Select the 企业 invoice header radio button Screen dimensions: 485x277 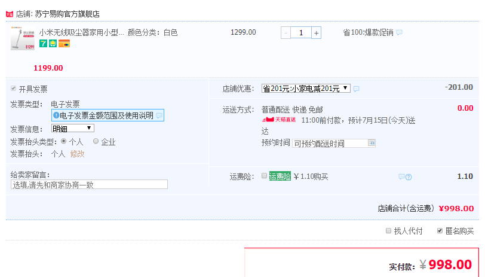pyautogui.click(x=96, y=141)
